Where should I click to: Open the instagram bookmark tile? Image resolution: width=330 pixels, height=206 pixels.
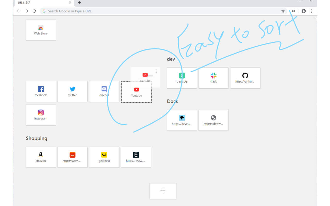(41, 115)
